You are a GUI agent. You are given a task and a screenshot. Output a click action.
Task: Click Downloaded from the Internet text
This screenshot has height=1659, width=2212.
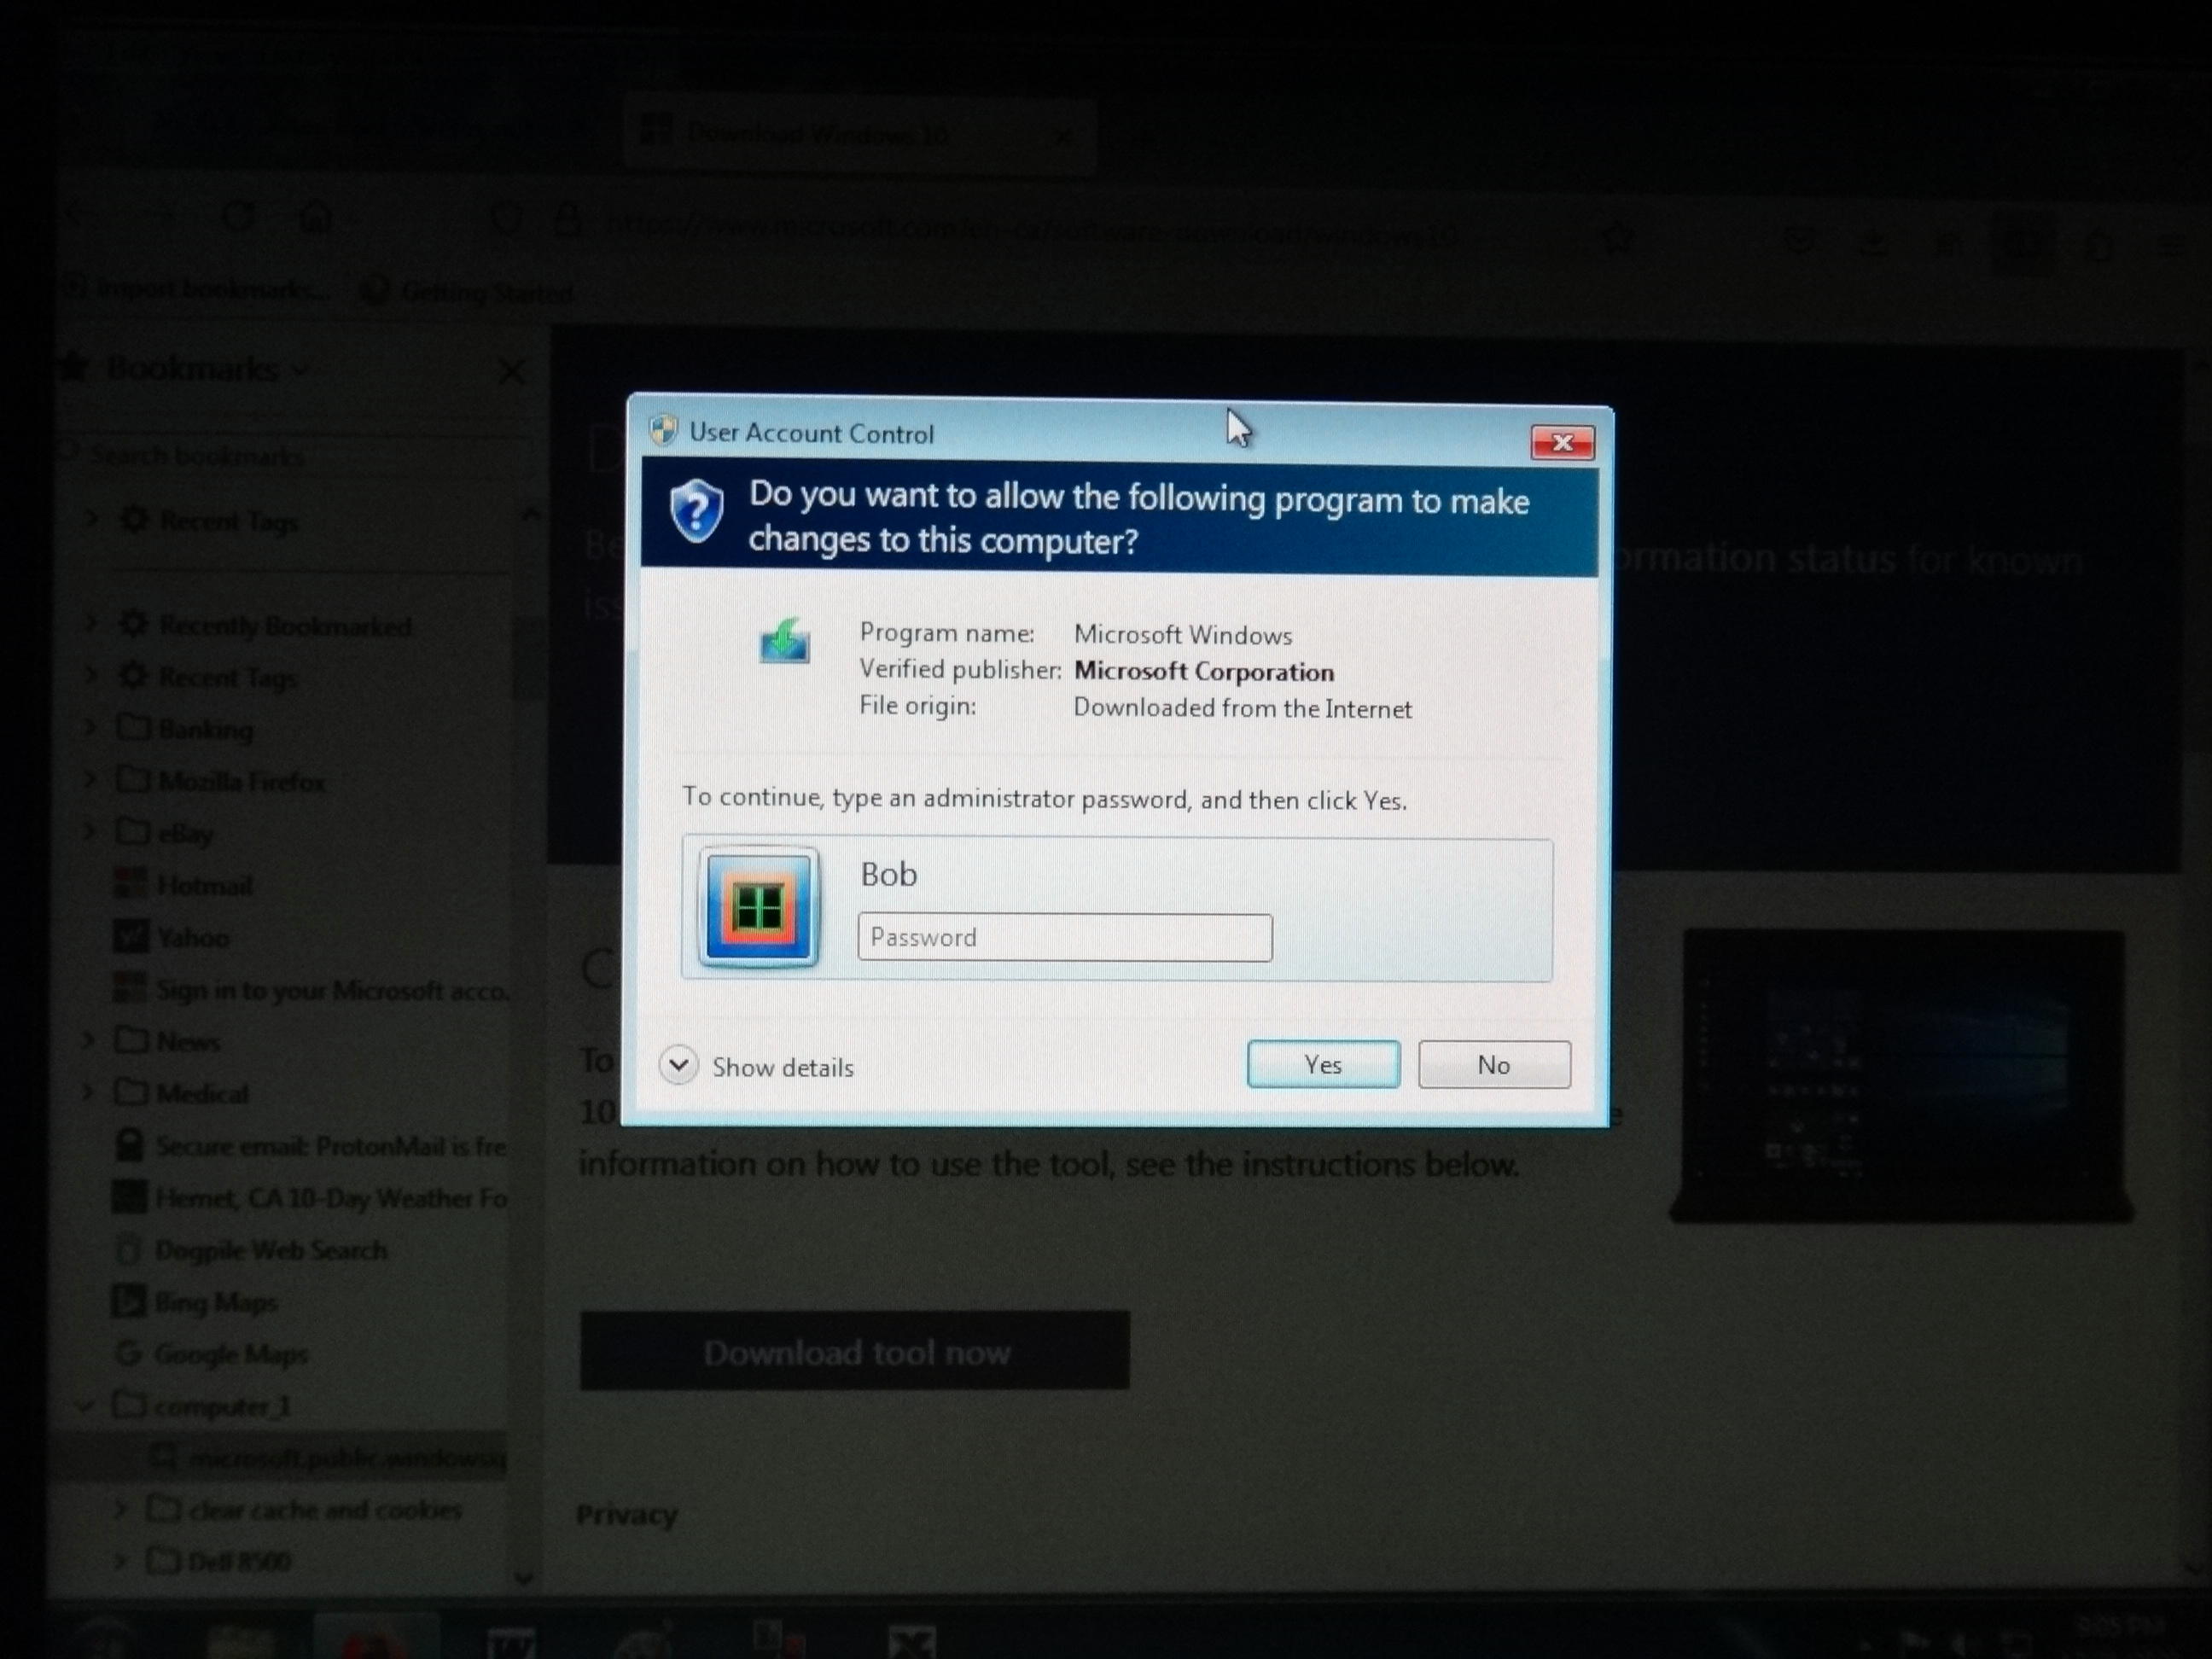tap(1243, 708)
